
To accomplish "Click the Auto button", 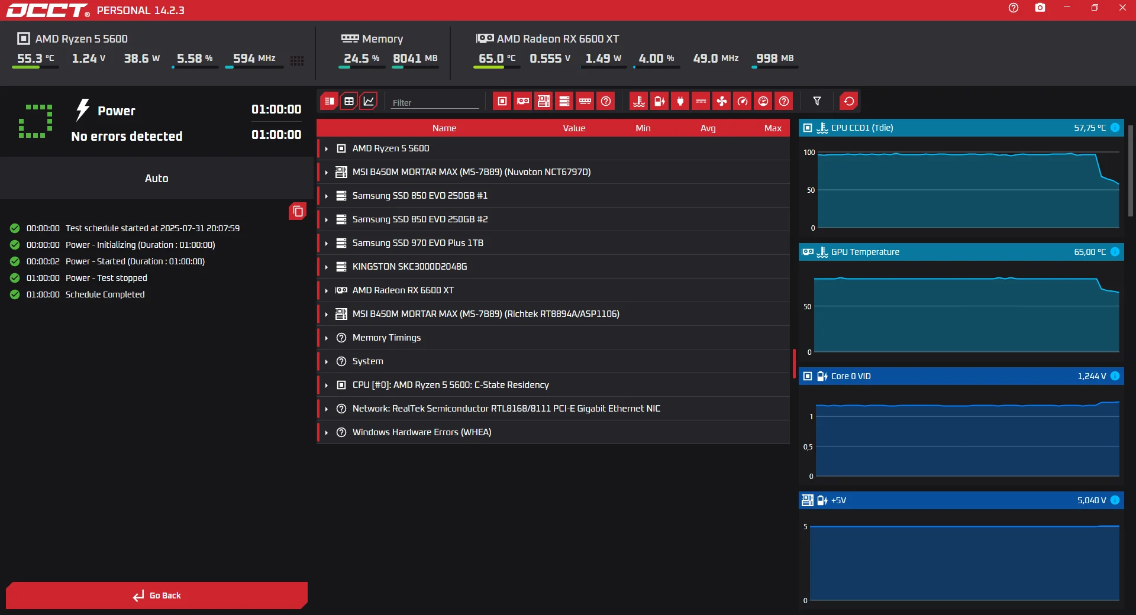I will pos(157,178).
